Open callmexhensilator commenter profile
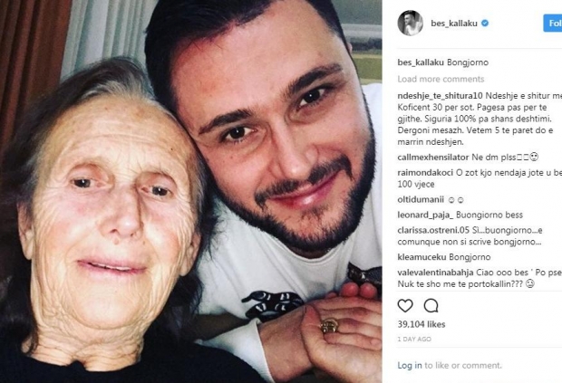The width and height of the screenshot is (562, 383). [x=433, y=158]
